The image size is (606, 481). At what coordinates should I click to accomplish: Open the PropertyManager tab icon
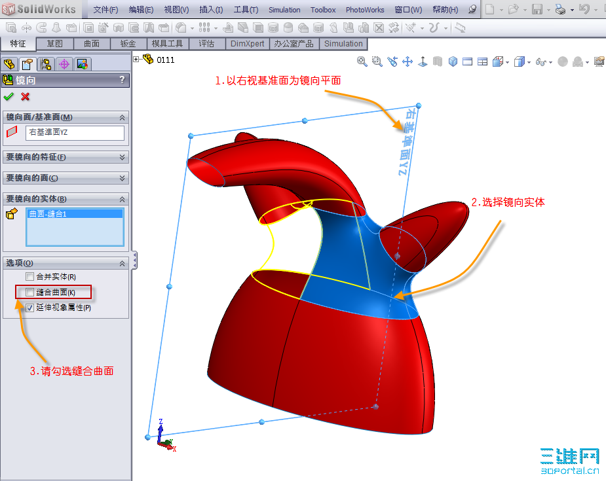point(28,64)
